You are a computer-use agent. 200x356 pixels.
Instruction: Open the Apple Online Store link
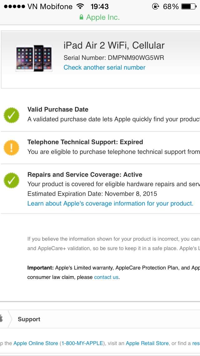pos(36,343)
